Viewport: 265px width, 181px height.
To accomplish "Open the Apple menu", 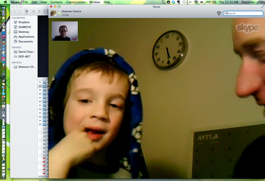I will coord(4,2).
